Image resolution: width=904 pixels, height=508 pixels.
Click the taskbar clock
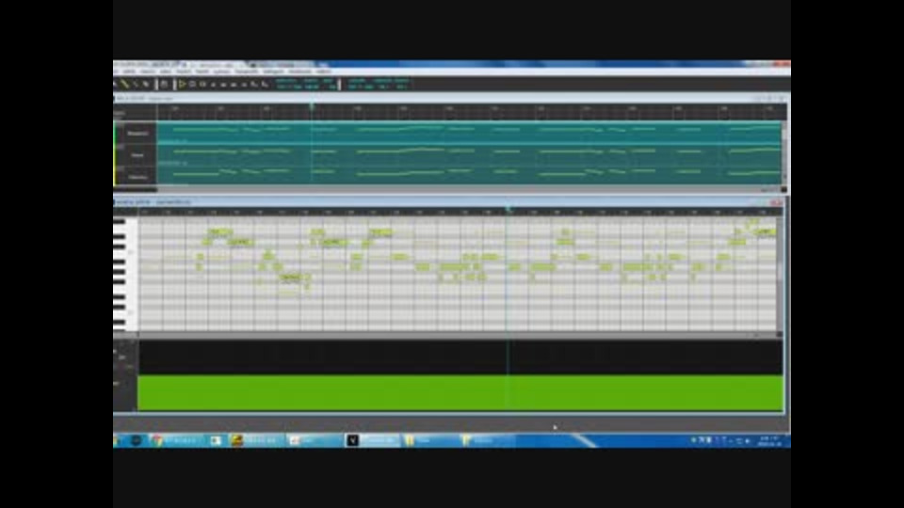(768, 440)
